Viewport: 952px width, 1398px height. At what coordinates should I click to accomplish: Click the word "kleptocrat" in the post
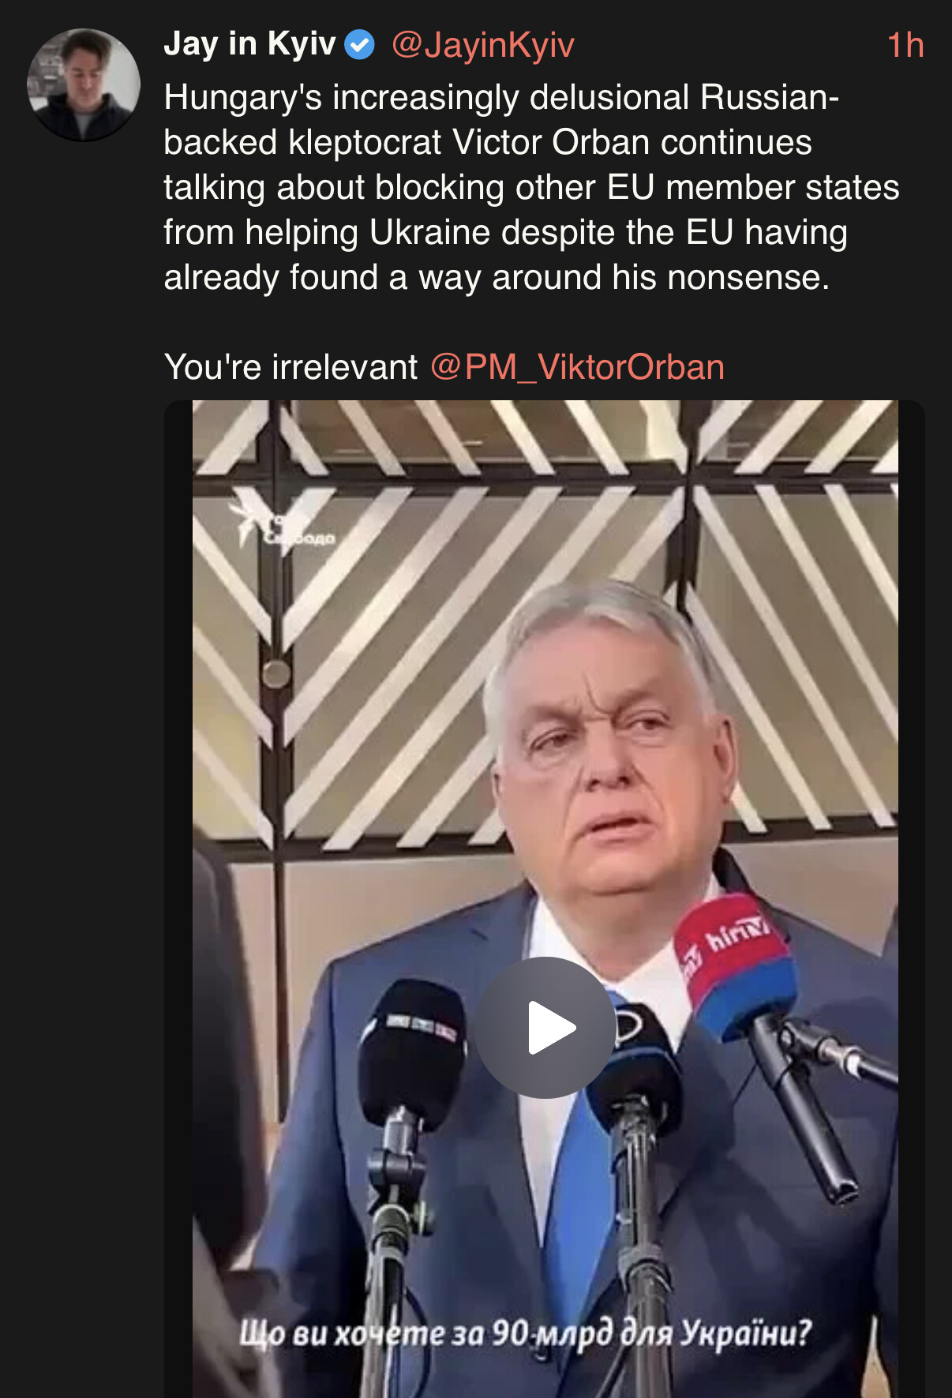tap(365, 142)
